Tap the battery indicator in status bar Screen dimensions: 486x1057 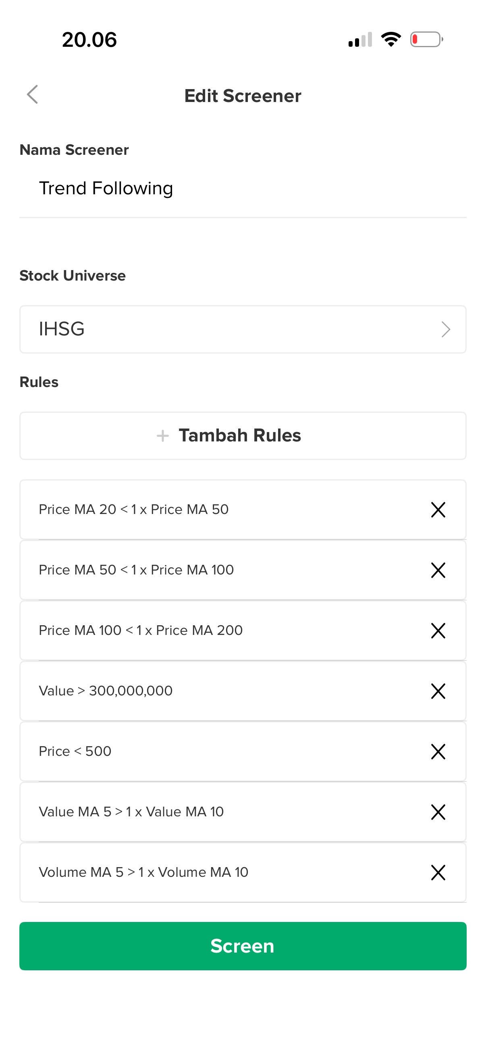pyautogui.click(x=426, y=40)
